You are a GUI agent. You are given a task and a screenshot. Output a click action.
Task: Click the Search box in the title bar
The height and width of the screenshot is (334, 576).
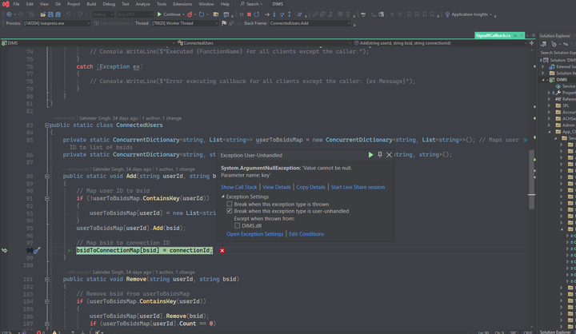click(x=252, y=4)
